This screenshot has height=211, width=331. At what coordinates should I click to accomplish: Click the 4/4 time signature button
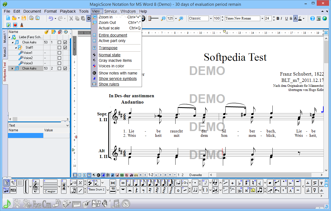click(64, 187)
